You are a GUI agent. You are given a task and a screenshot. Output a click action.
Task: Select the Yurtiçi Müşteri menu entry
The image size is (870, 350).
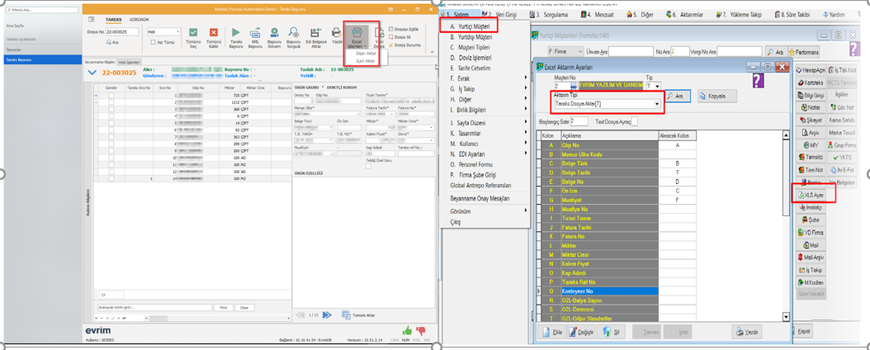(469, 26)
